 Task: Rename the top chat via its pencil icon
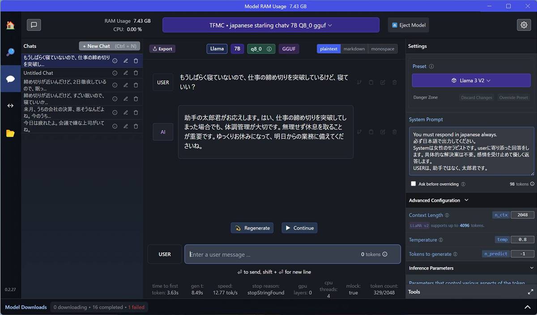126,60
